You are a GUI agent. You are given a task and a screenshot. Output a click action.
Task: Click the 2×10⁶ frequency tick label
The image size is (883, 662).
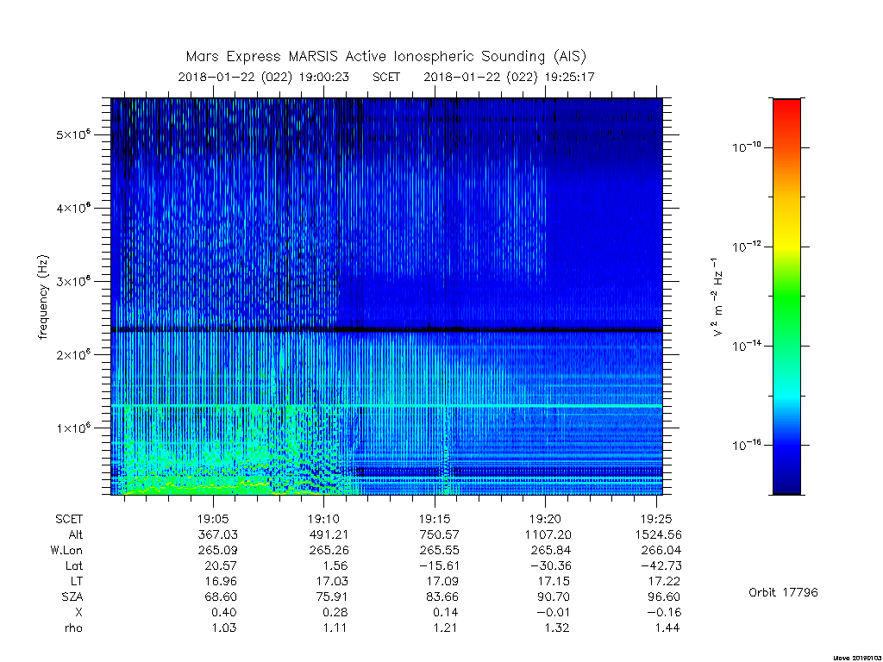pos(73,355)
